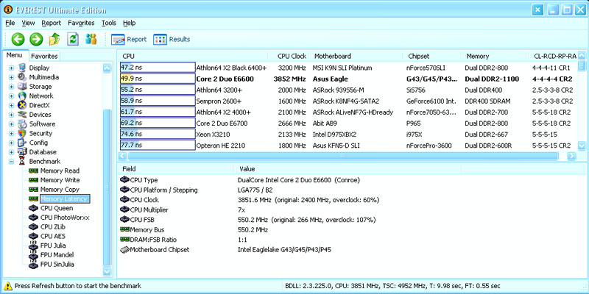Expand the Devices tree node

[x=11, y=115]
